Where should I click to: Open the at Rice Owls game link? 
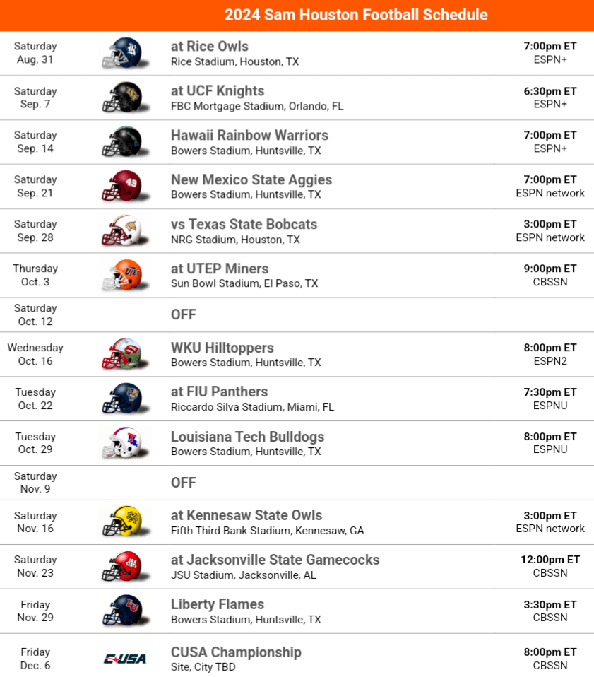[x=210, y=47]
